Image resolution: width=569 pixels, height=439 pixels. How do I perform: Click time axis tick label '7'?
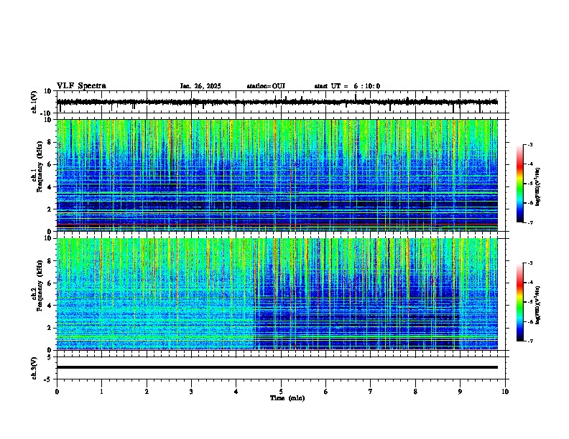coord(371,392)
